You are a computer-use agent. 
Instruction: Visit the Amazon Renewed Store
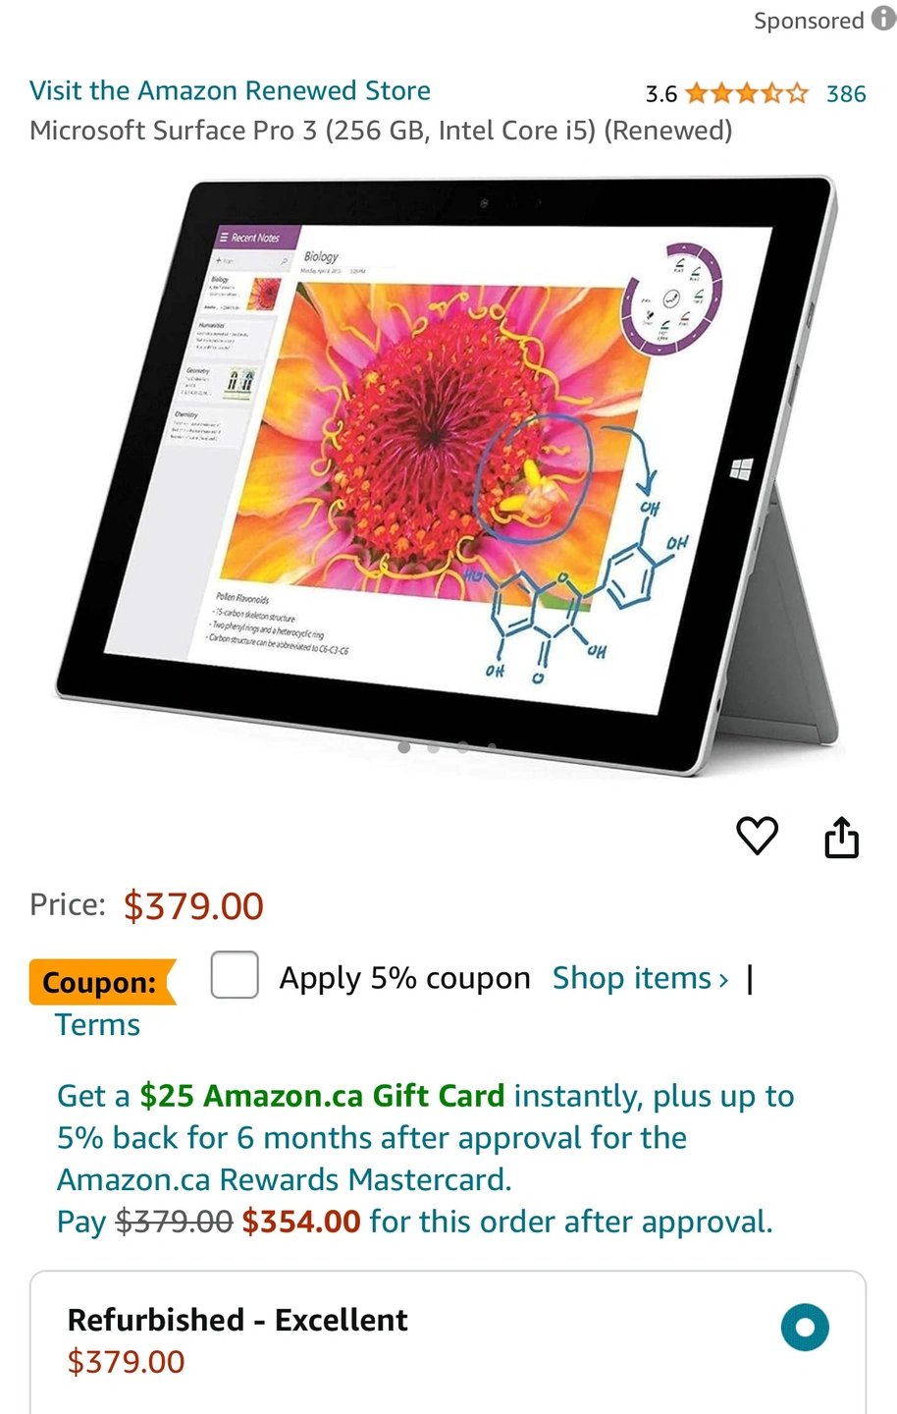coord(230,90)
